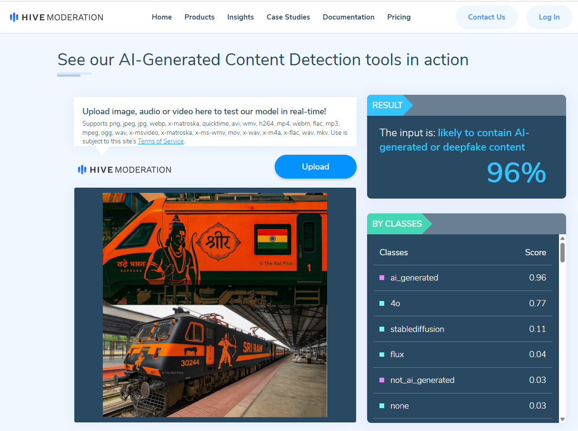Screen dimensions: 578x431
Task: Go to the Pricing page
Action: tap(399, 17)
